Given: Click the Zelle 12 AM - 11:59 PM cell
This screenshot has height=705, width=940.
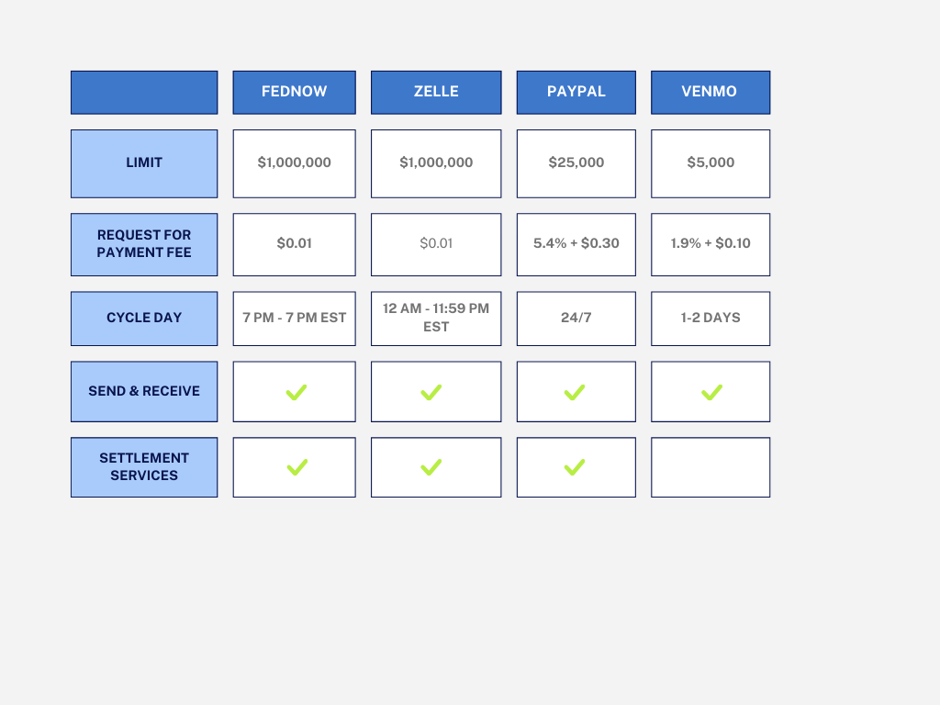Looking at the screenshot, I should (x=436, y=318).
